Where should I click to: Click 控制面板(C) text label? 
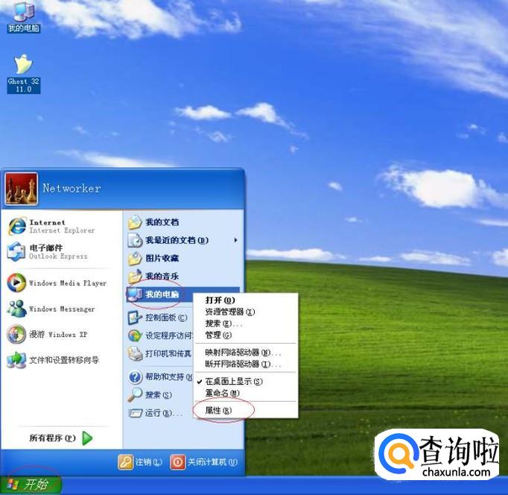click(x=166, y=318)
